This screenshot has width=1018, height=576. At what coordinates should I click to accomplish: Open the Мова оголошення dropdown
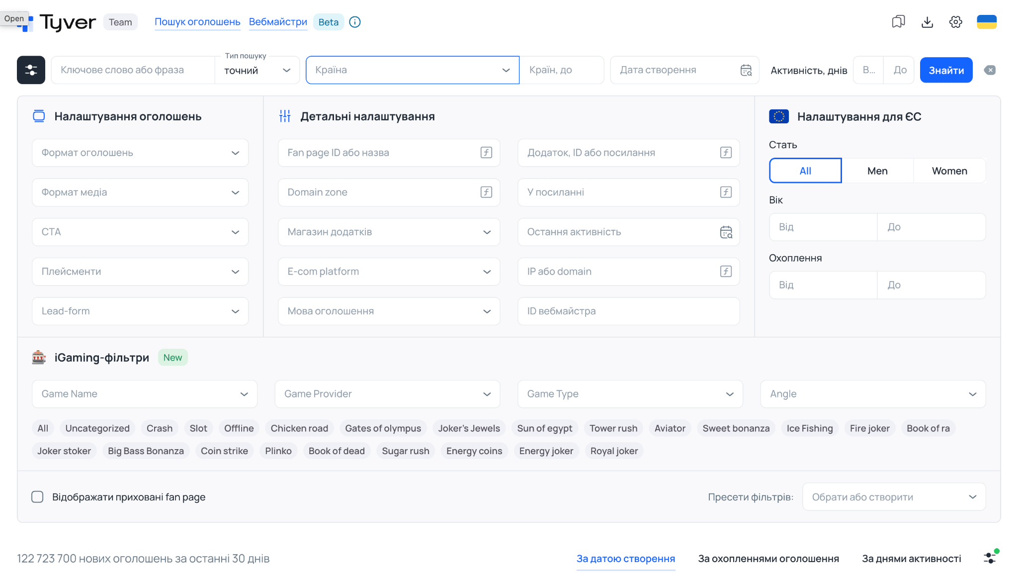coord(389,311)
